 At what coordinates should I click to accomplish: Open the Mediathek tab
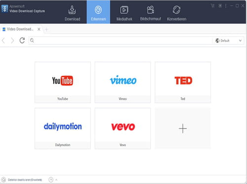tap(124, 13)
